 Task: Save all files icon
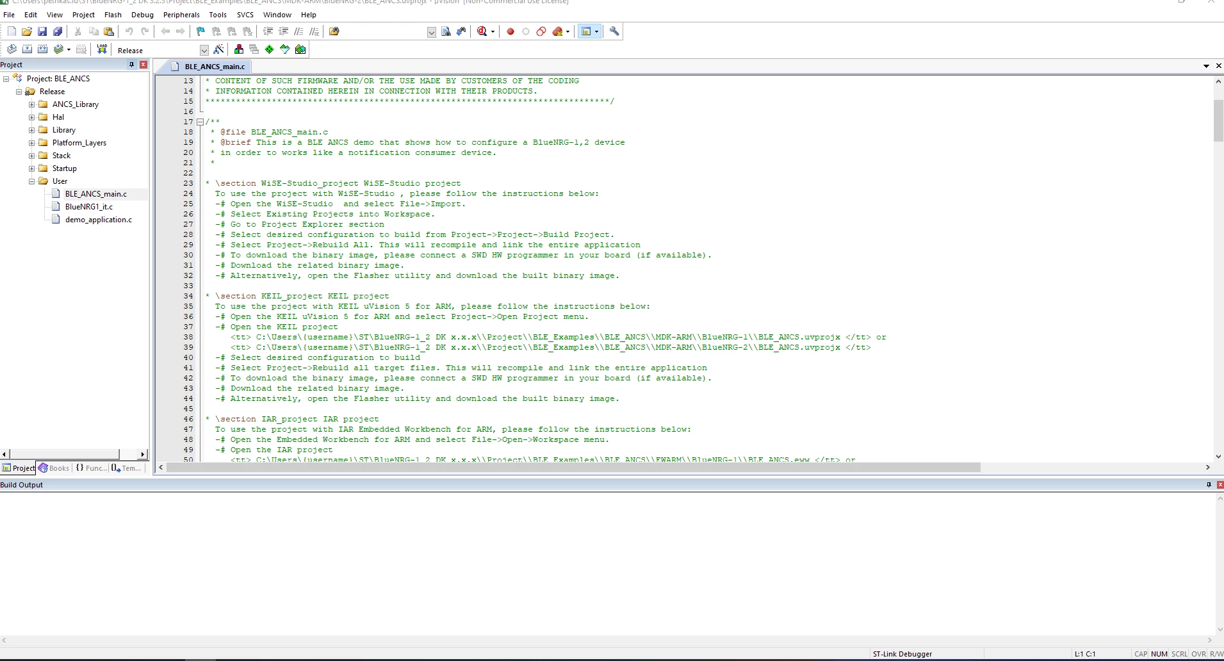tap(58, 31)
